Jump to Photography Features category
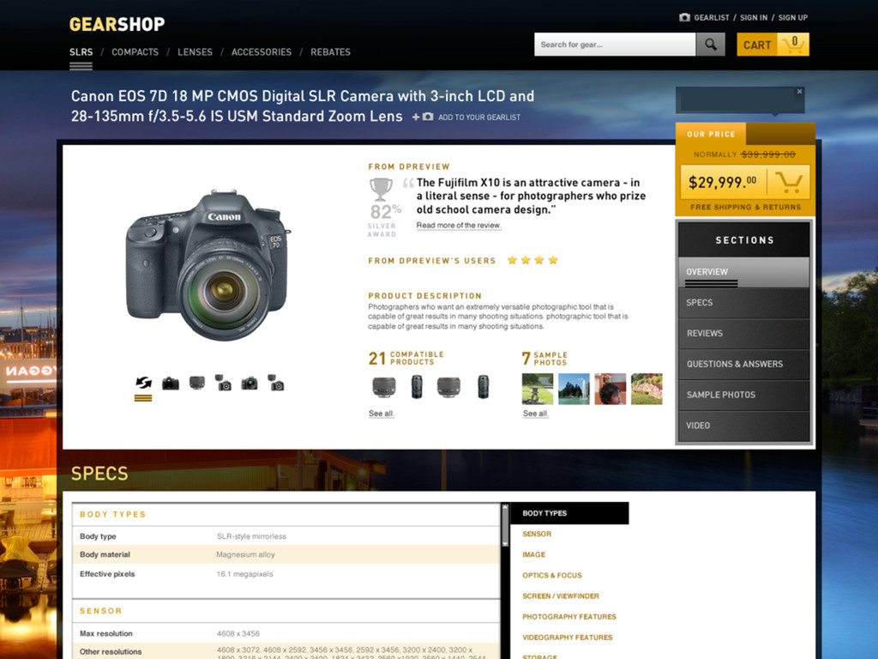Viewport: 878px width, 659px height. (x=569, y=617)
